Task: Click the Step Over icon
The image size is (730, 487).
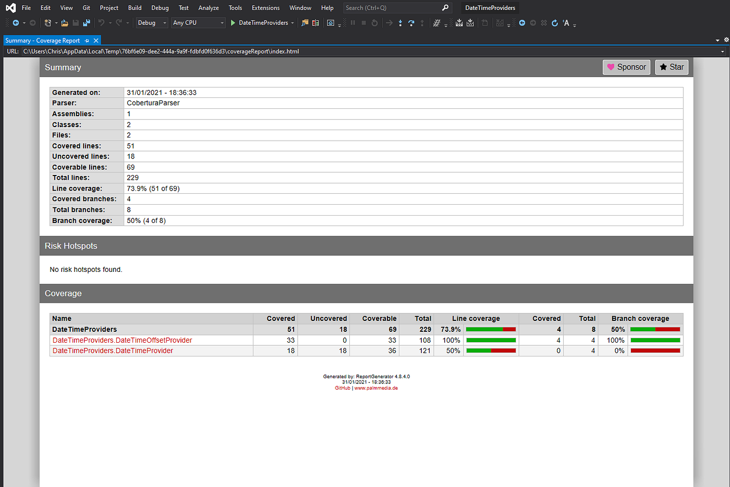Action: (411, 23)
